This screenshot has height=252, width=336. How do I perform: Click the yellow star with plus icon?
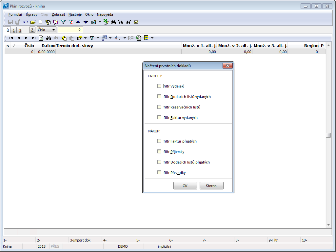tap(64, 38)
